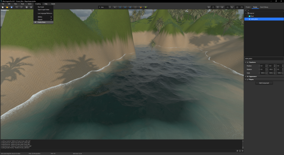
Task: Switch to the Asset Library tab
Action: coord(264,7)
